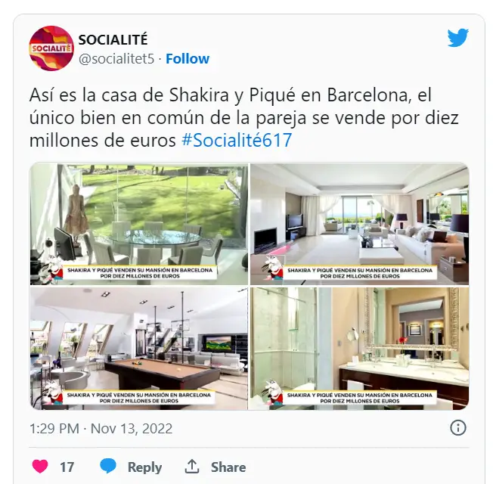Screen dimensions: 493x484
Task: Open the #Socialité617 hashtag link
Action: click(x=237, y=140)
